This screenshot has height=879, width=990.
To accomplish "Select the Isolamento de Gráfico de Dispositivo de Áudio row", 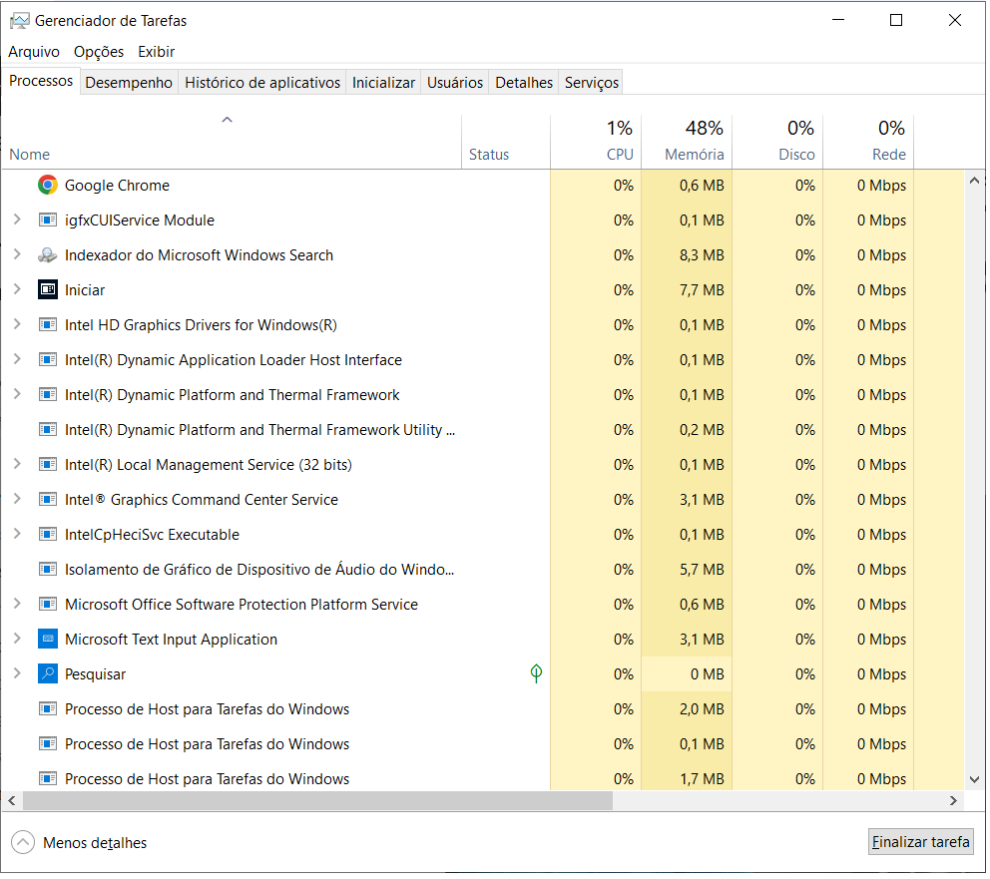I will point(483,569).
